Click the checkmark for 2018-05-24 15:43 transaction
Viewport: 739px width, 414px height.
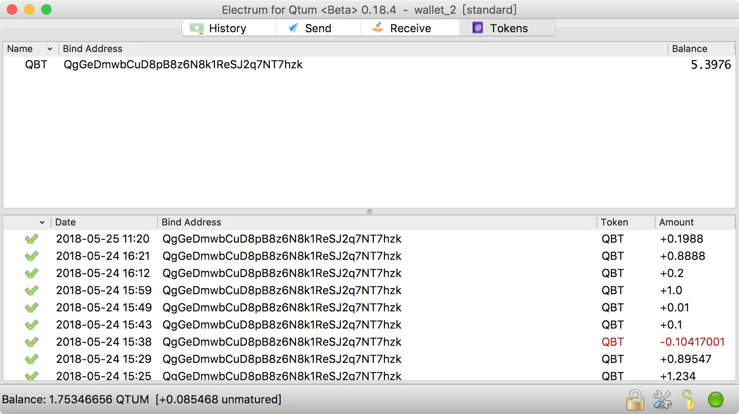[31, 325]
